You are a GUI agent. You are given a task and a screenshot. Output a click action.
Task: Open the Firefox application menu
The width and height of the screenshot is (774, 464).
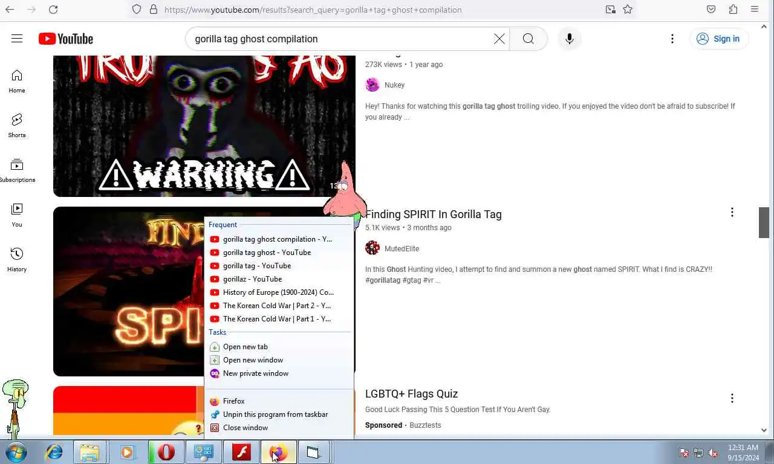tap(755, 10)
